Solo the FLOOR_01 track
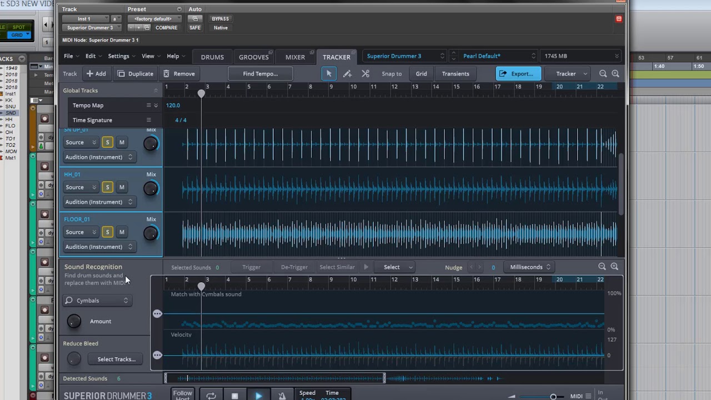Image resolution: width=711 pixels, height=400 pixels. 107,232
